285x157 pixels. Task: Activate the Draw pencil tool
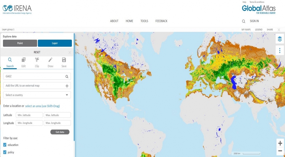coord(50,60)
